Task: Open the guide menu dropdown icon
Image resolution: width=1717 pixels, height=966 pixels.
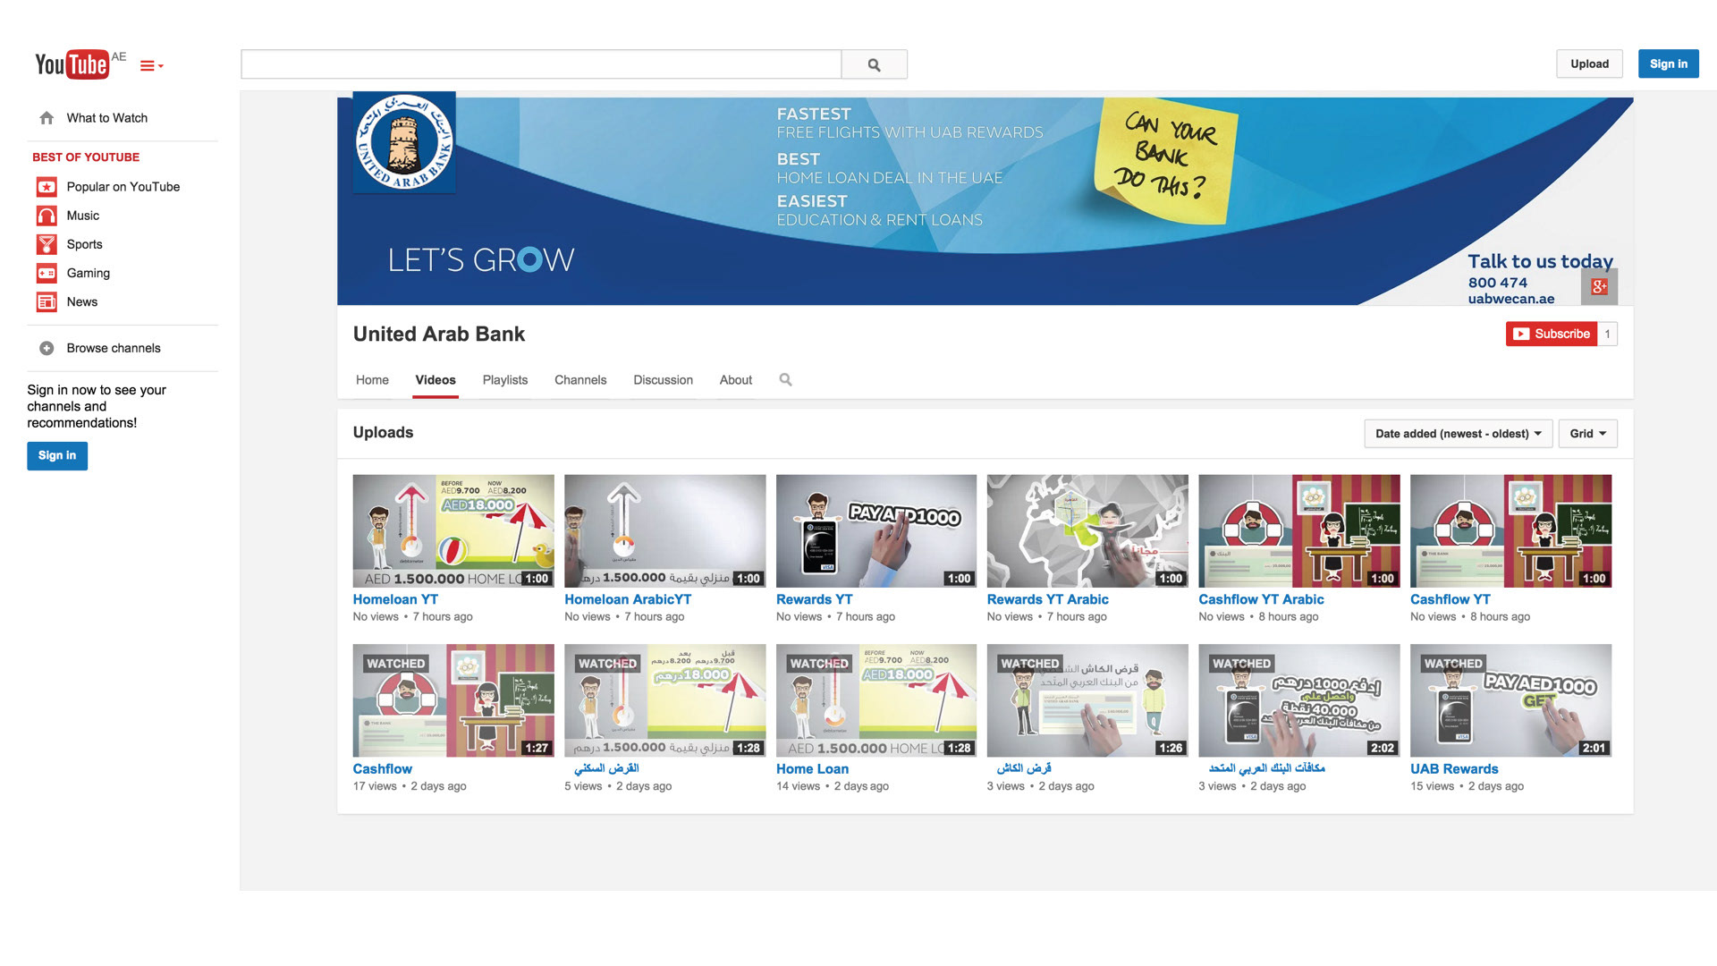Action: click(151, 65)
